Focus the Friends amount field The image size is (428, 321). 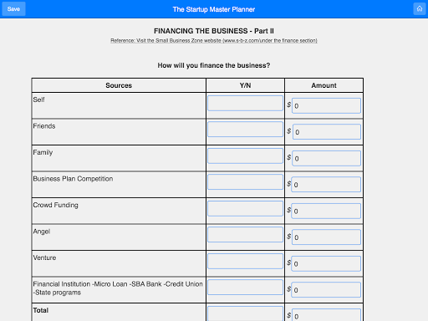pos(327,132)
